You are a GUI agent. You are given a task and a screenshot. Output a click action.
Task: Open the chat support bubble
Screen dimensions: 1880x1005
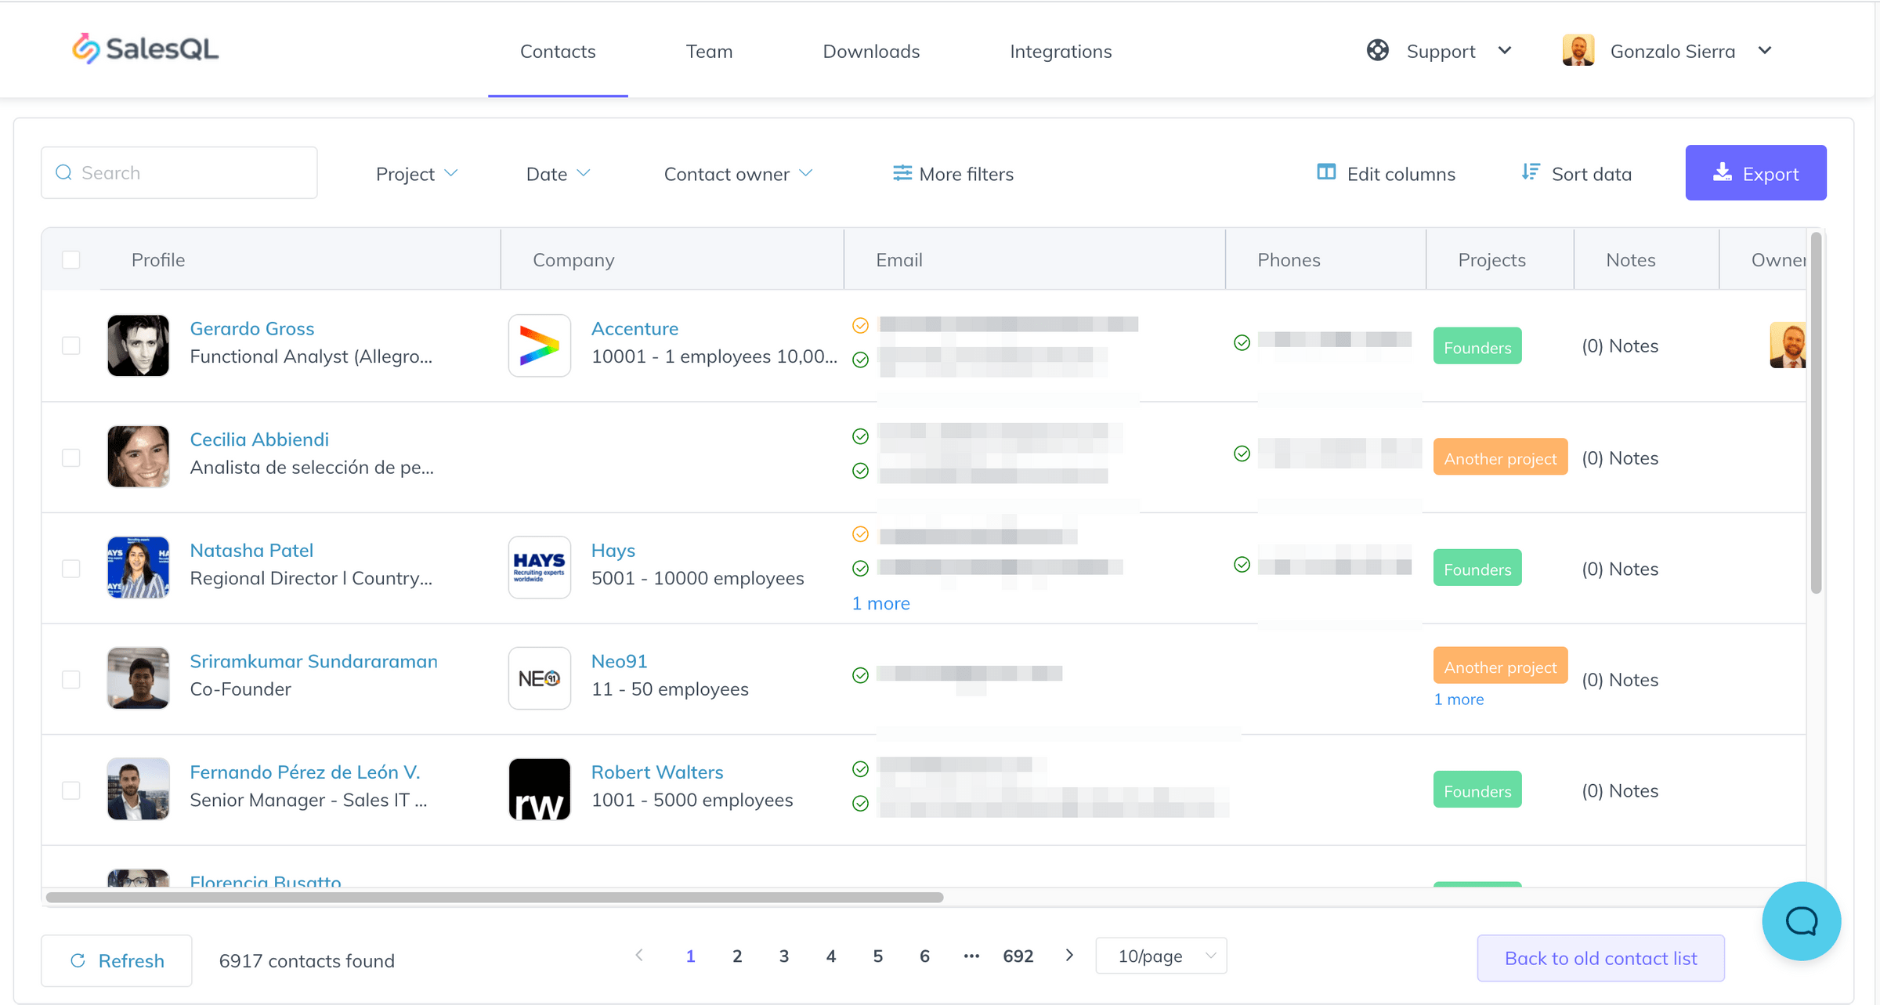(x=1801, y=920)
